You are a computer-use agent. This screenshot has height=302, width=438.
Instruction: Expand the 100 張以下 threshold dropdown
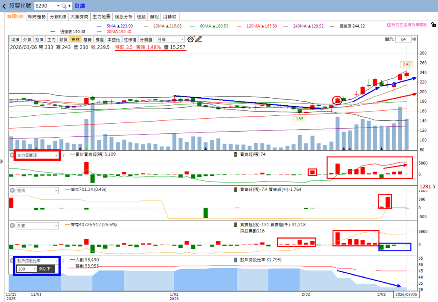click(27, 269)
